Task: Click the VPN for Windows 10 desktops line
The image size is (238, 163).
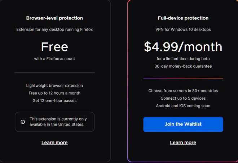Action: 183,30
